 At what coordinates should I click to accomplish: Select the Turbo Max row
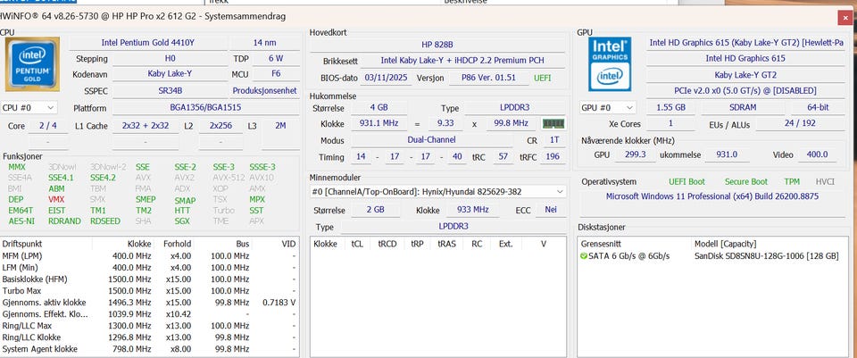pyautogui.click(x=150, y=291)
